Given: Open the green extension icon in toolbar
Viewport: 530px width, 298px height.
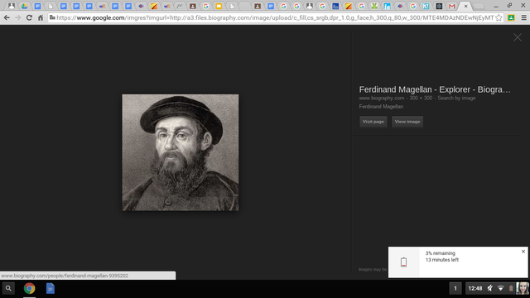Looking at the screenshot, I should pyautogui.click(x=511, y=17).
